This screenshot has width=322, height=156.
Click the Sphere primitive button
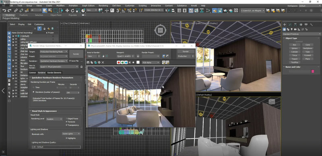295,48
